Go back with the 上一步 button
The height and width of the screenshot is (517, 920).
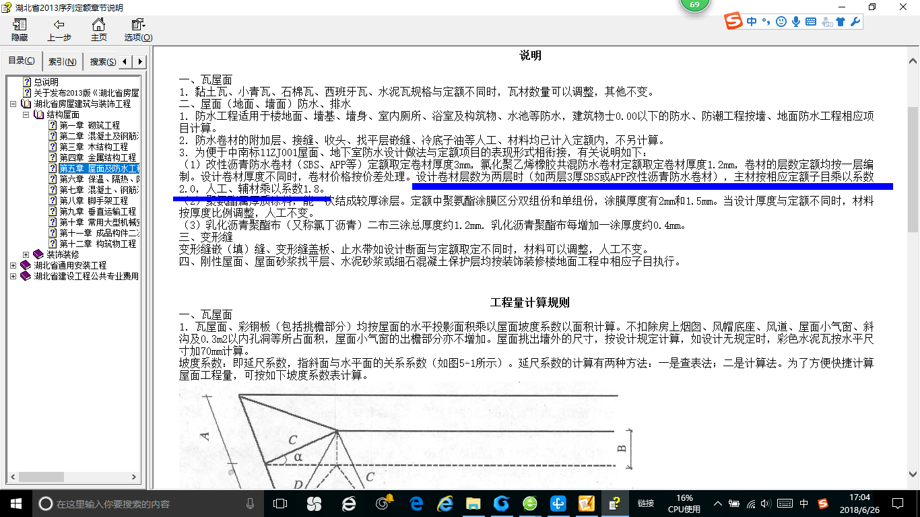pos(59,30)
